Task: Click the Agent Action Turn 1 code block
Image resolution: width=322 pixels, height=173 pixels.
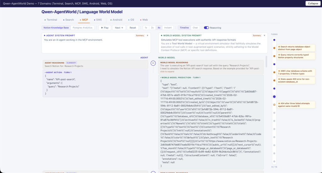Action: point(95,83)
